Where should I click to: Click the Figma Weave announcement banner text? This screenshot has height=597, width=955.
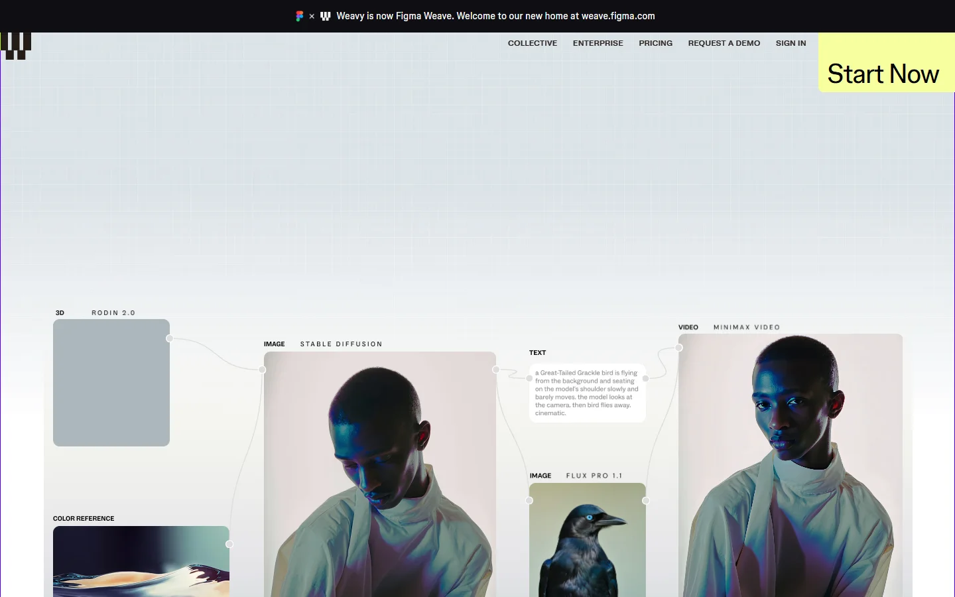(495, 16)
